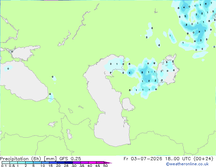This screenshot has height=167, width=216.
Task: Click the 10 mm legend color swatch
Action: pos(45,163)
